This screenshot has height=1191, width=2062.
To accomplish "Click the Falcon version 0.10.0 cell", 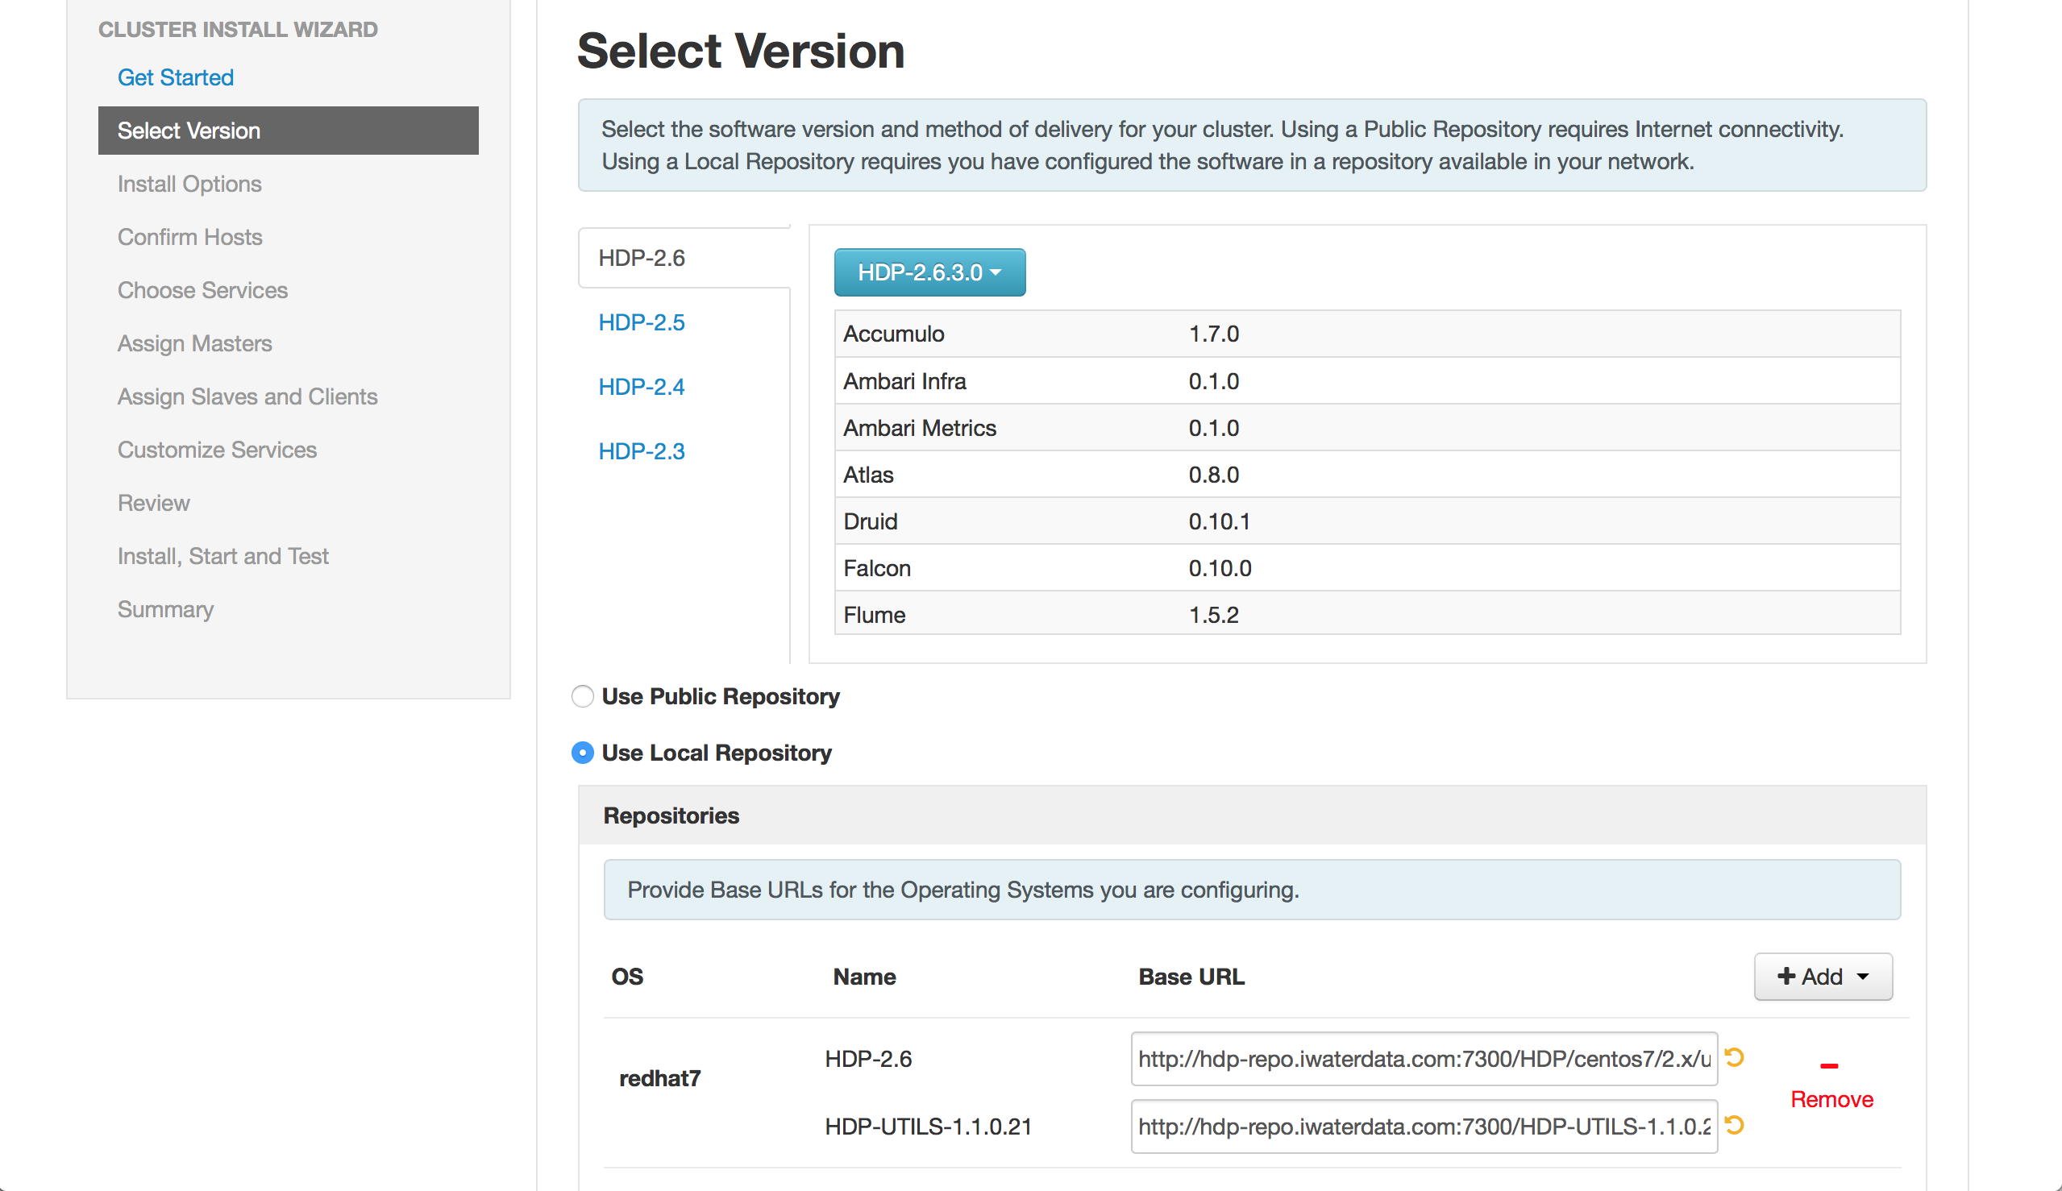I will click(1220, 567).
